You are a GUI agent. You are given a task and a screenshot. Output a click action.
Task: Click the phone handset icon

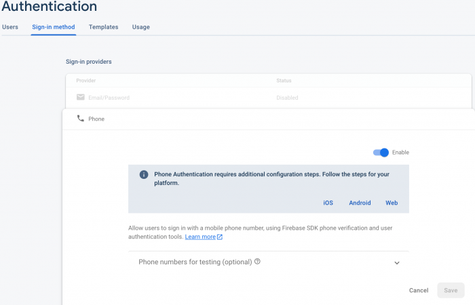[x=81, y=119]
